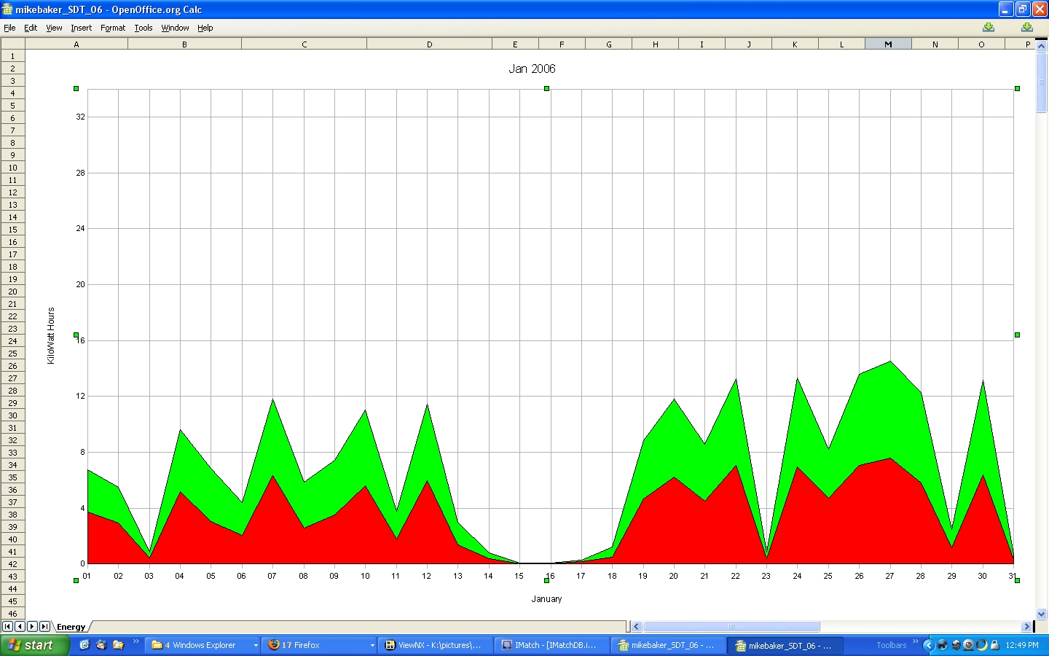Click the next-sheet navigation arrow

[x=32, y=626]
